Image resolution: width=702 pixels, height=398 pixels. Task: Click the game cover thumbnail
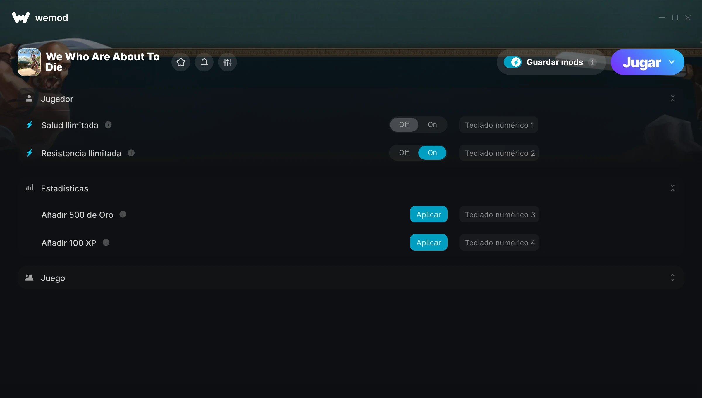29,62
